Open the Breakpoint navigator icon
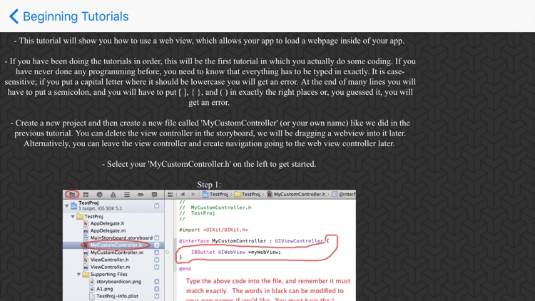This screenshot has width=535, height=301. click(141, 195)
